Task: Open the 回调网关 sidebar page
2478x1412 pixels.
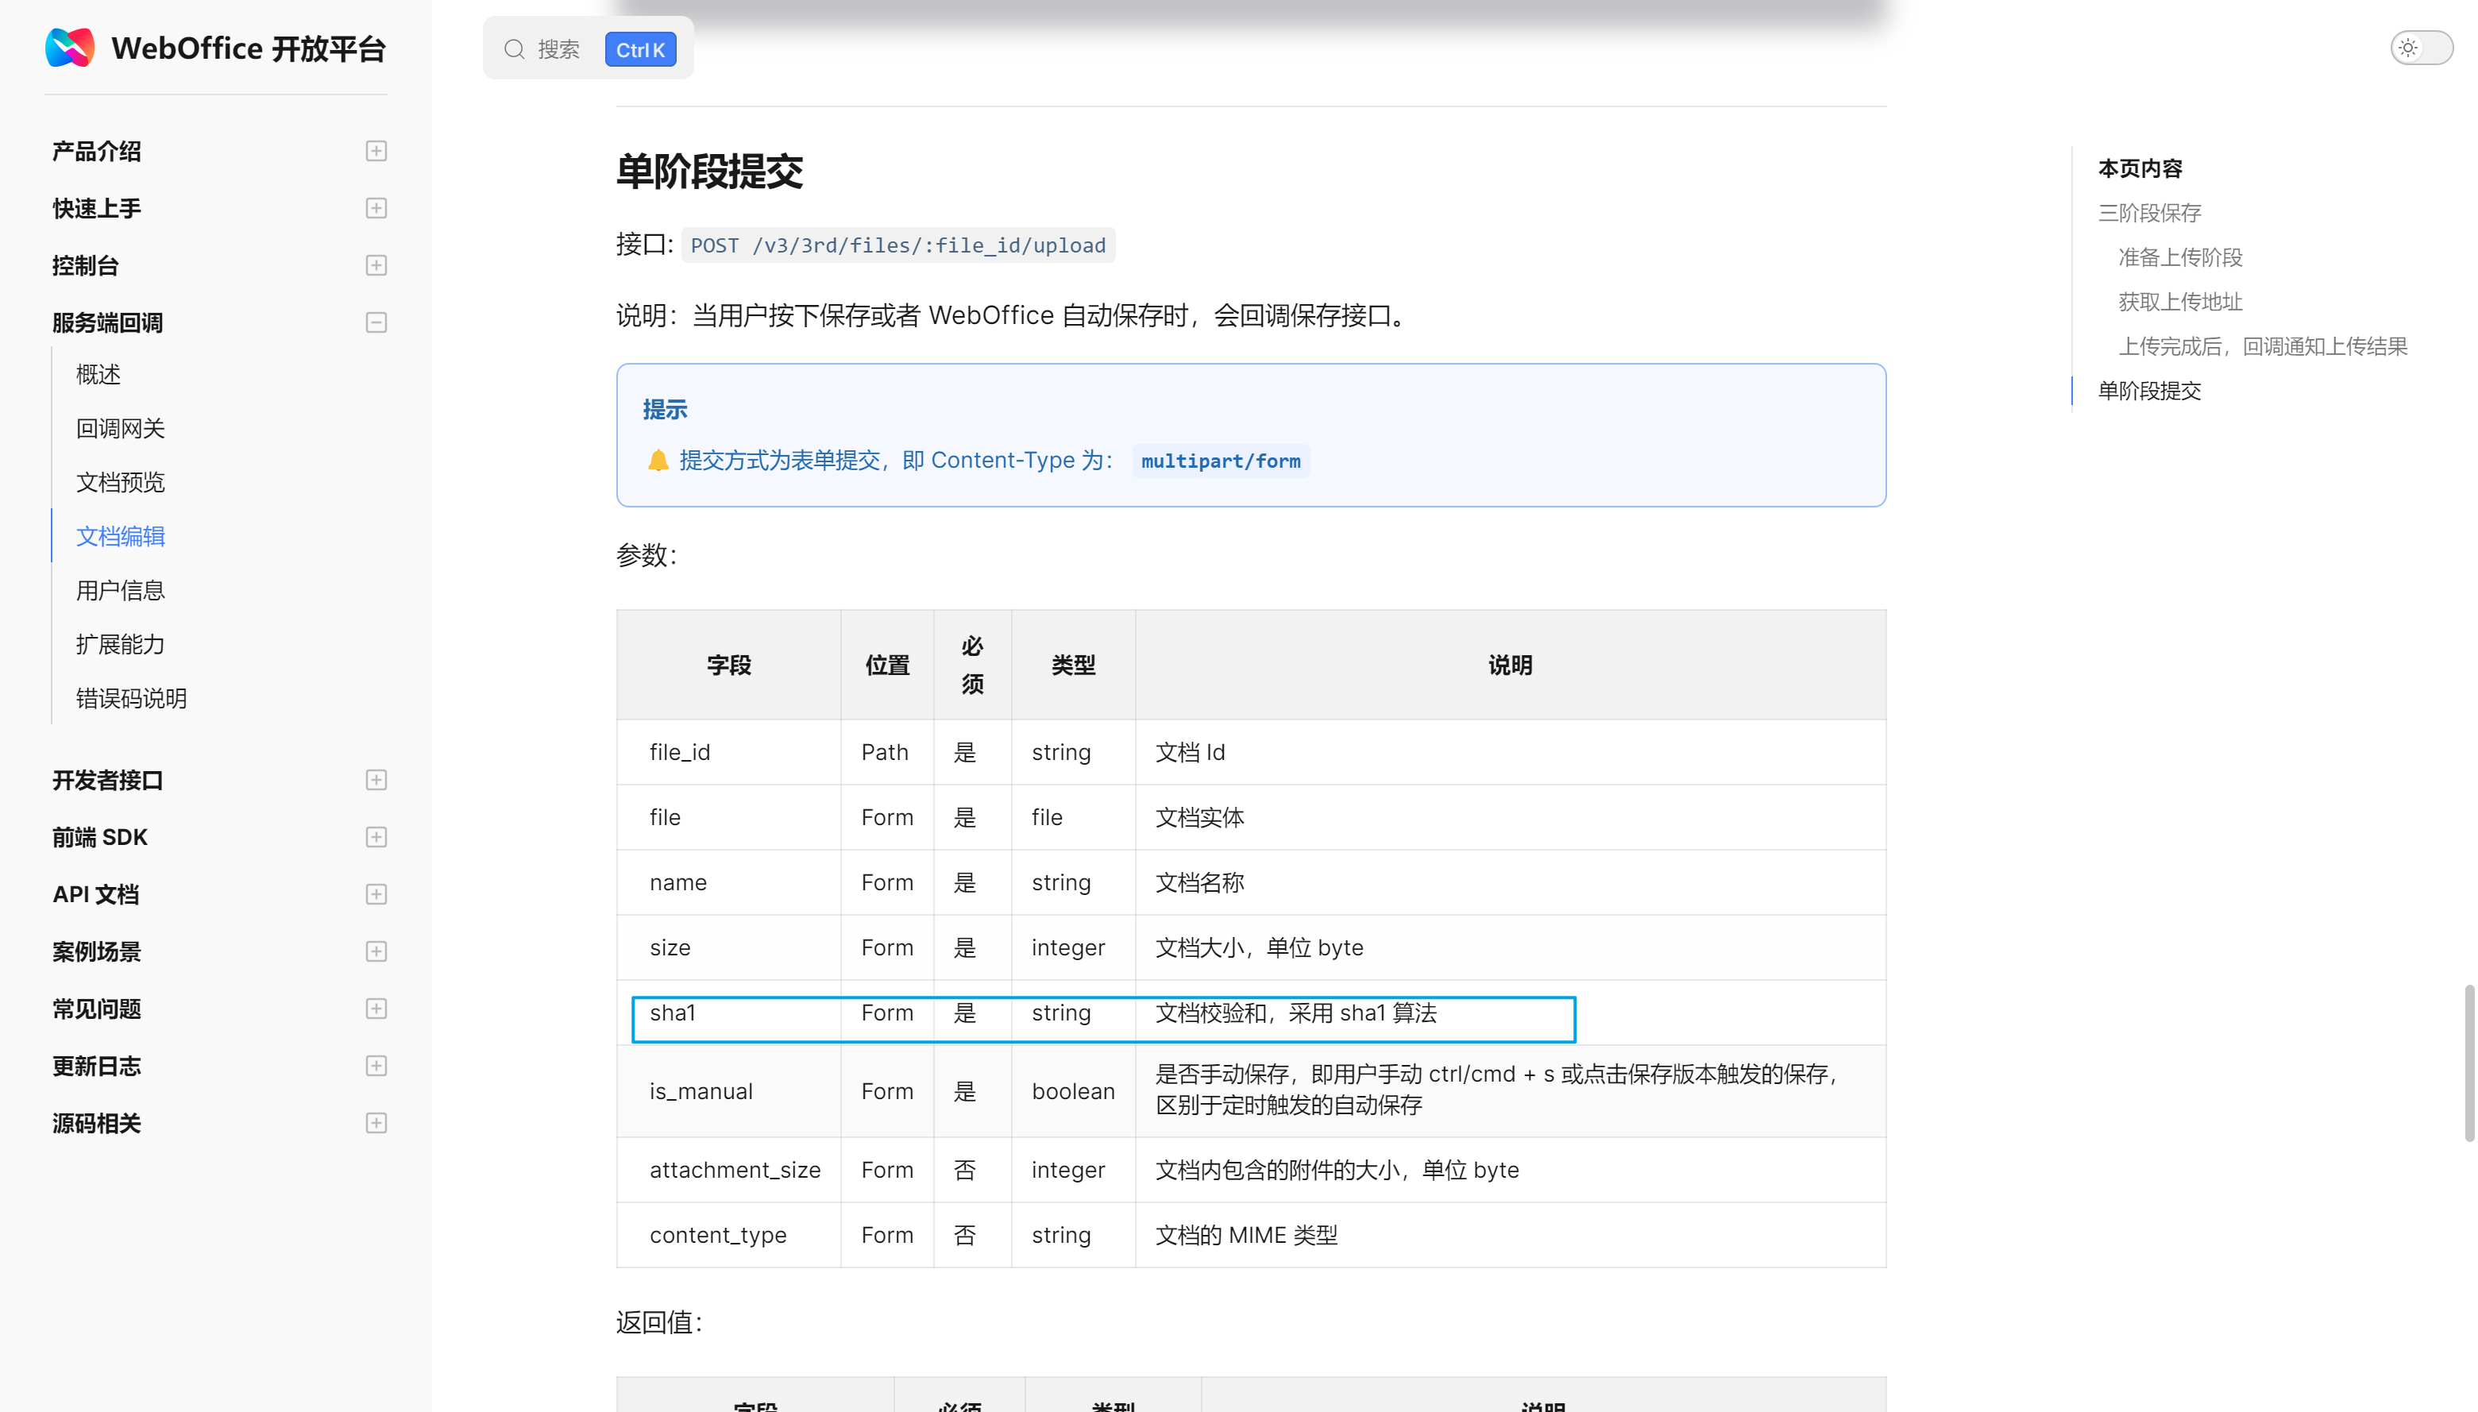Action: [x=120, y=429]
